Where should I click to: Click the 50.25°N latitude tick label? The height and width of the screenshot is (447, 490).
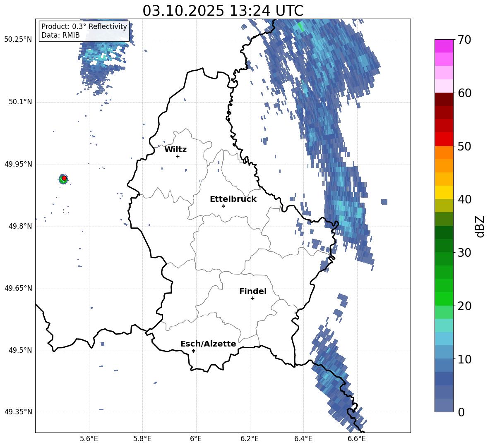coord(18,40)
